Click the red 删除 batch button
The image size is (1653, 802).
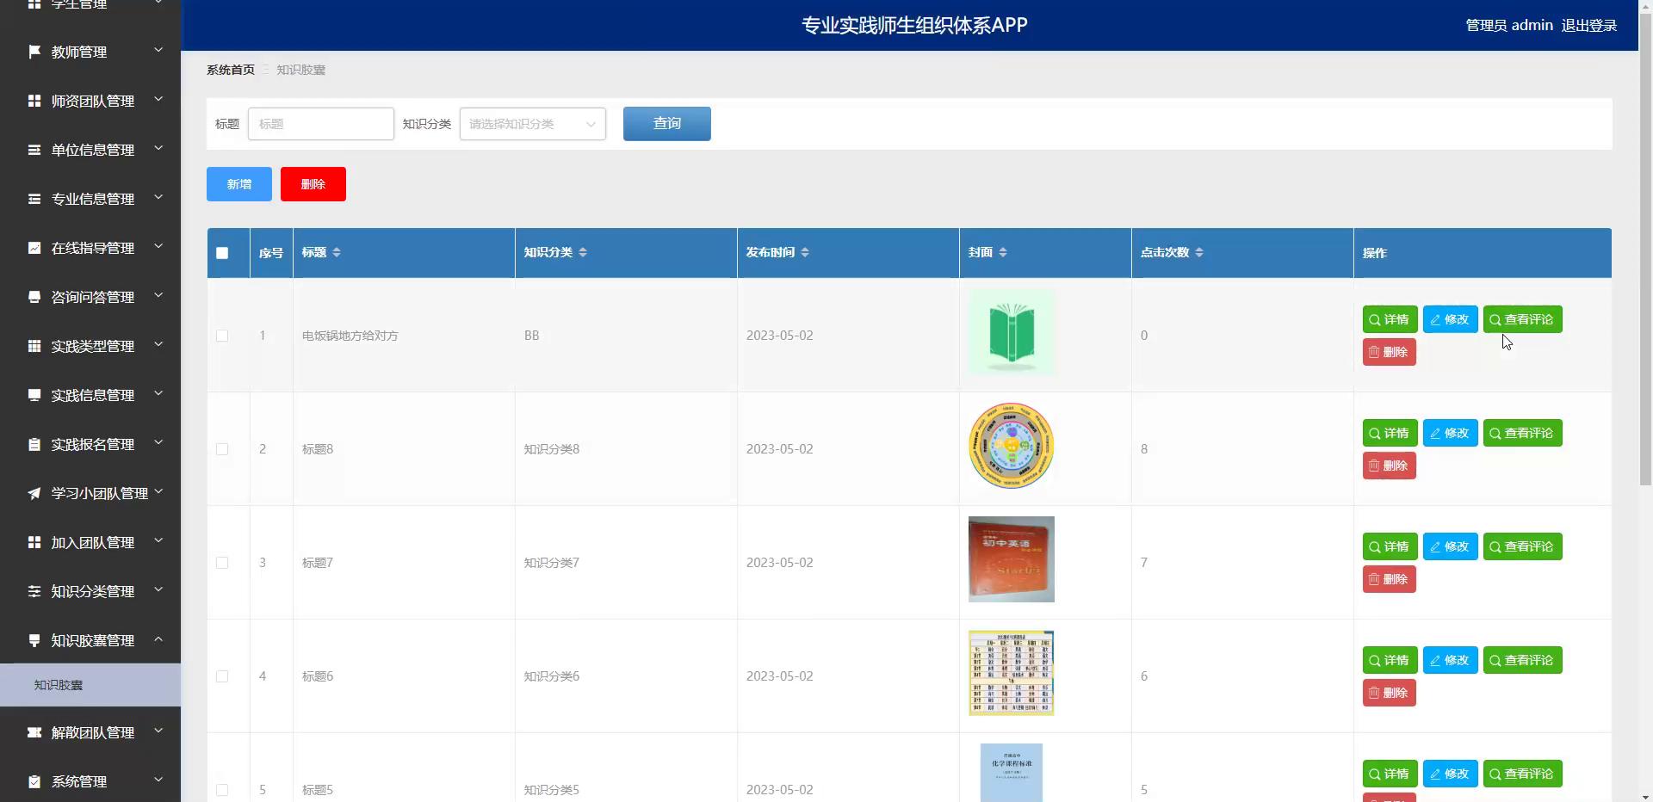(x=313, y=184)
